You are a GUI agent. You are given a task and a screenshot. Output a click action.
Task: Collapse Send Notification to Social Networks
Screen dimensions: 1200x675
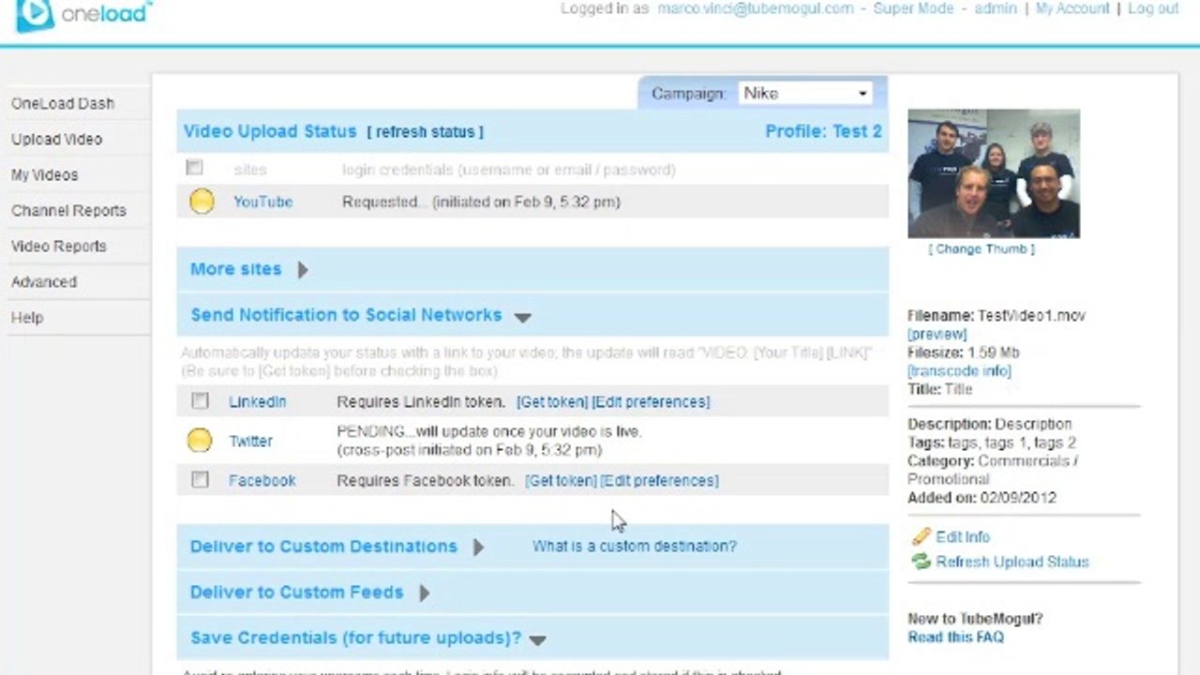click(523, 317)
